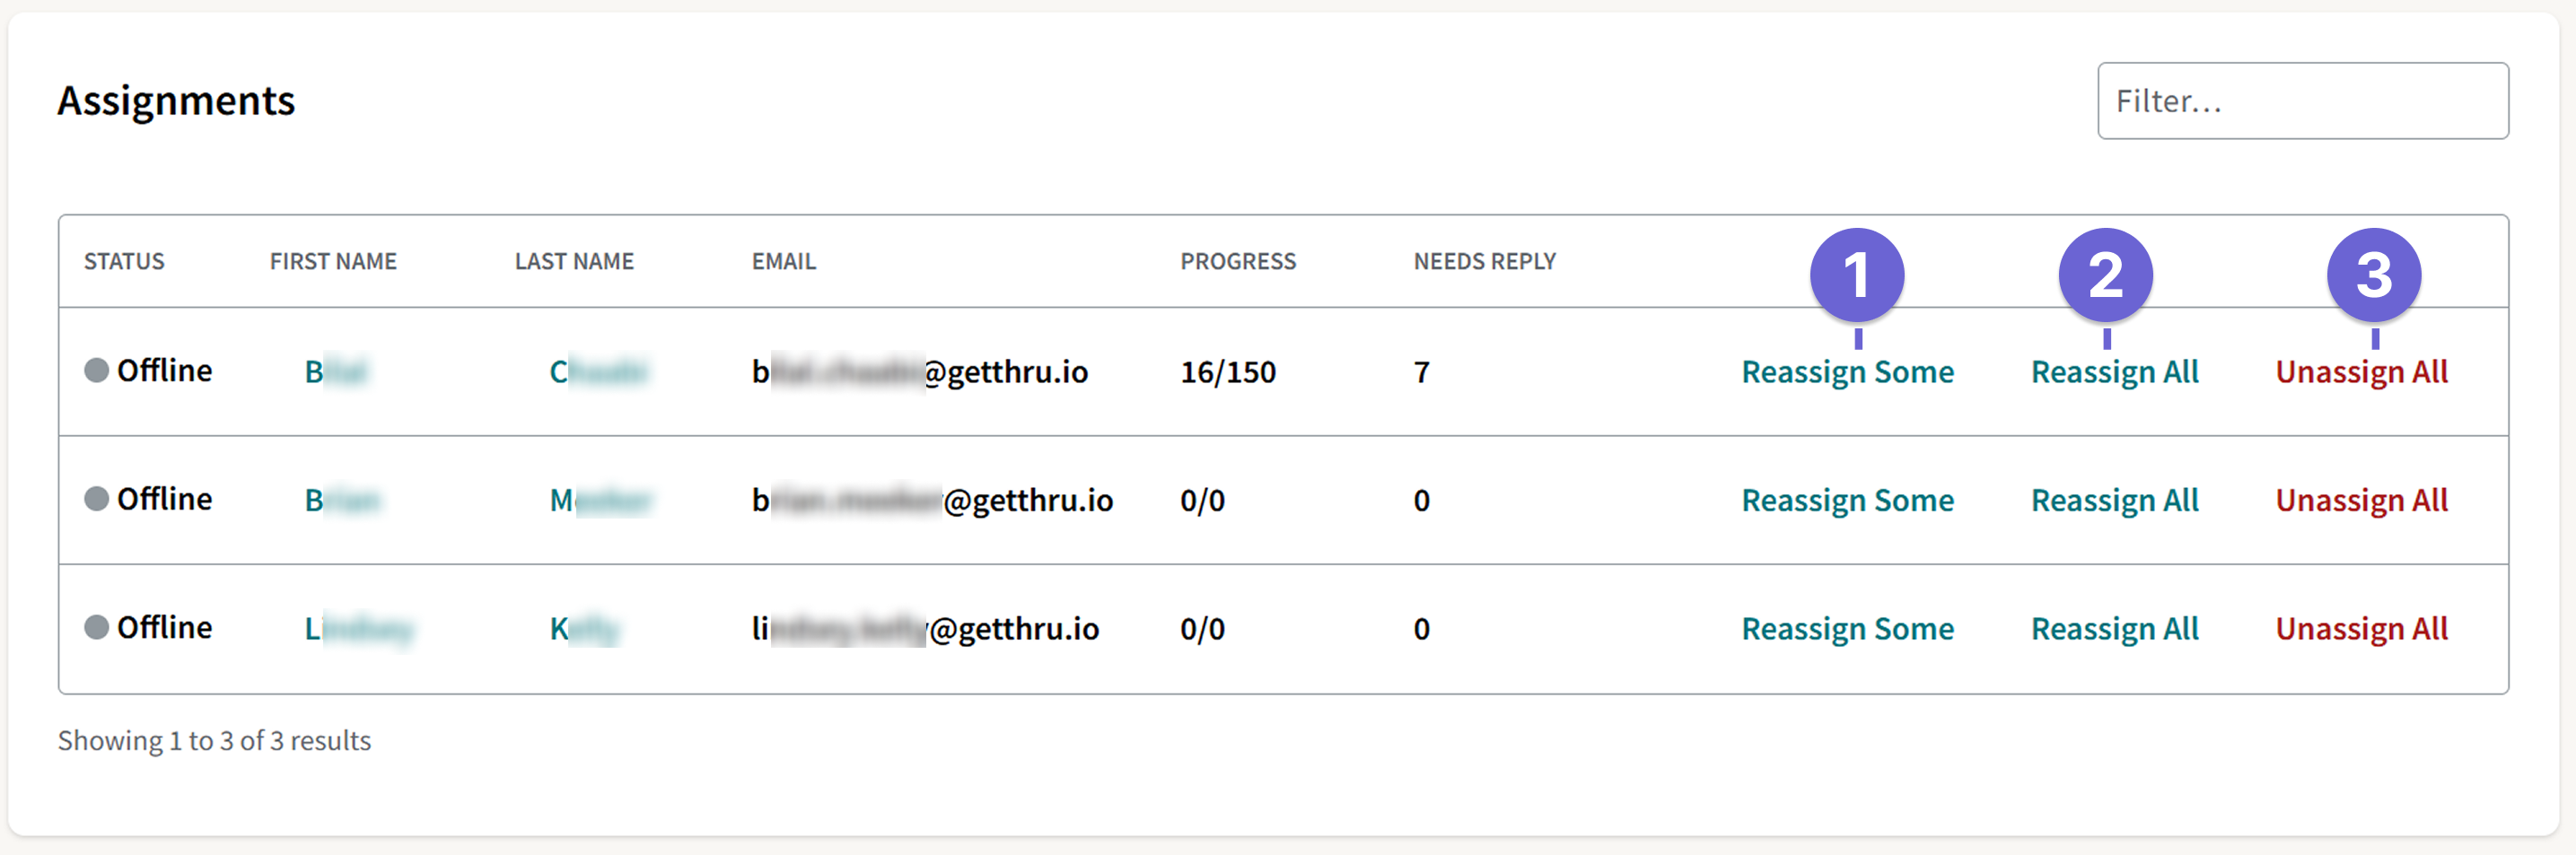The width and height of the screenshot is (2576, 855).
Task: Reassign Some for the 16/150 progress row
Action: (1847, 372)
